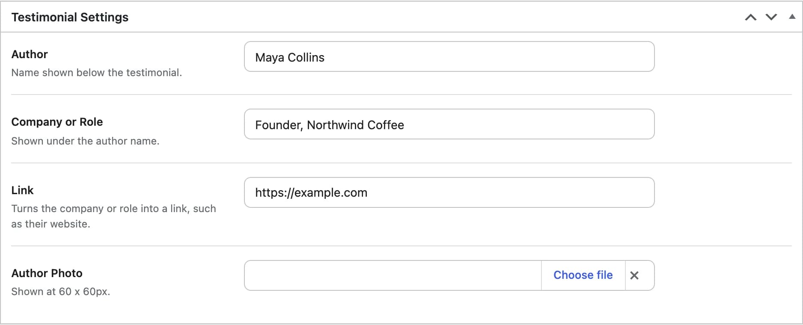Click the Author Photo label
The height and width of the screenshot is (325, 803).
click(x=47, y=273)
